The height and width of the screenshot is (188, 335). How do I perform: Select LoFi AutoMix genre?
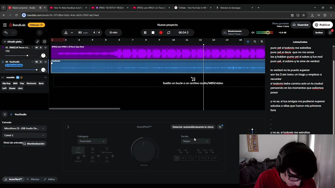[4, 88]
